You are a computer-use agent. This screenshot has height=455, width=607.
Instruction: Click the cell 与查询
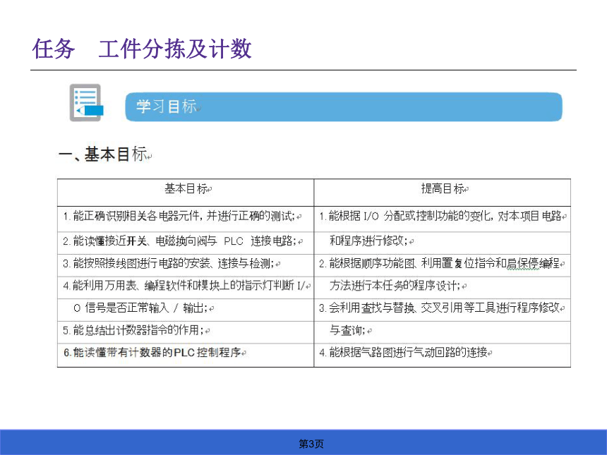(x=442, y=332)
